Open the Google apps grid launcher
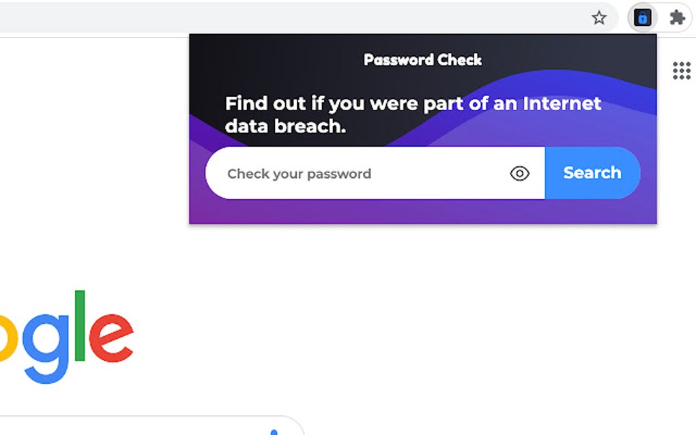The height and width of the screenshot is (435, 696). 681,70
